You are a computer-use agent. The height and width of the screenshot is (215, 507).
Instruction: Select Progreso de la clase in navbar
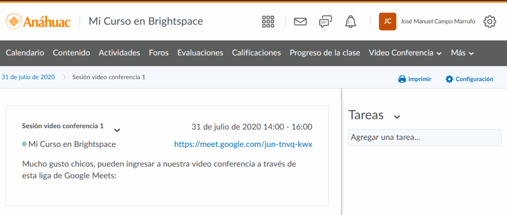pos(325,53)
